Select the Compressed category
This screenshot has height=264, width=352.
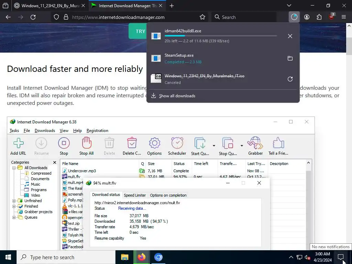(x=41, y=173)
